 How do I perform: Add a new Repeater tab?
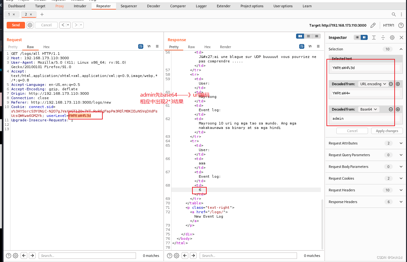(x=42, y=14)
